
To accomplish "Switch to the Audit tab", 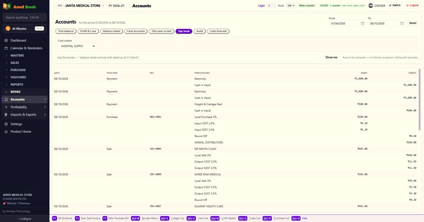I will pyautogui.click(x=200, y=31).
